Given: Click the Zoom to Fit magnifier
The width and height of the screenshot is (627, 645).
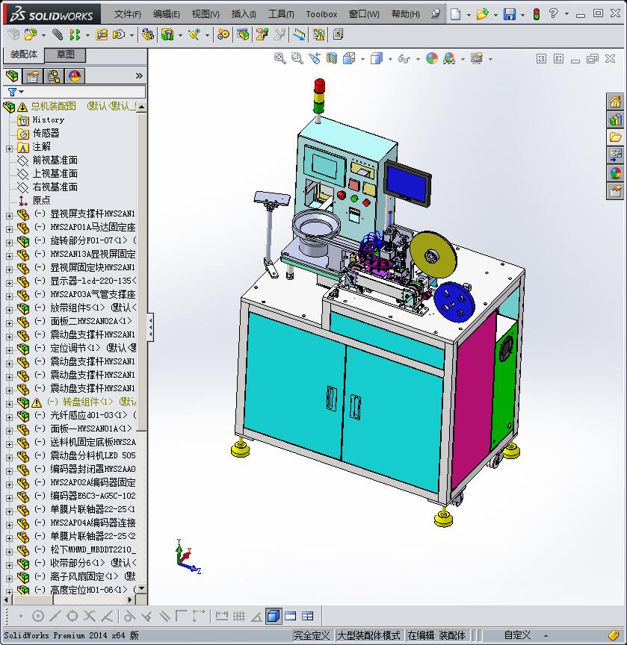Looking at the screenshot, I should [280, 58].
